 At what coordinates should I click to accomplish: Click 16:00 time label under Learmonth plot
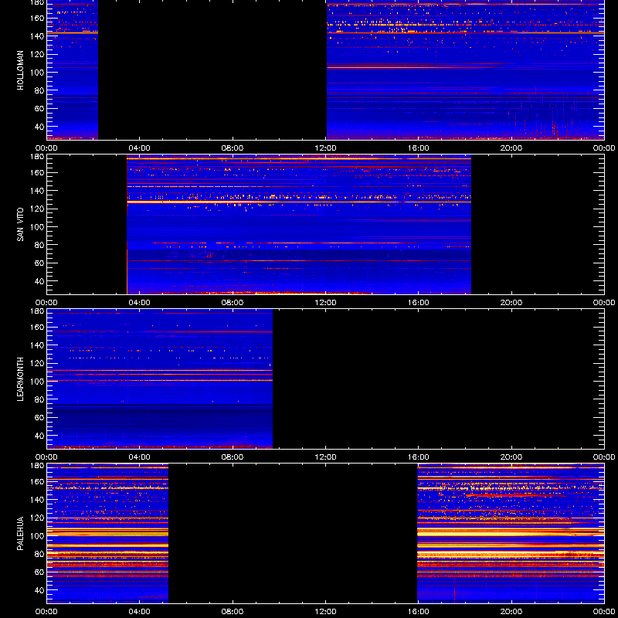(418, 457)
